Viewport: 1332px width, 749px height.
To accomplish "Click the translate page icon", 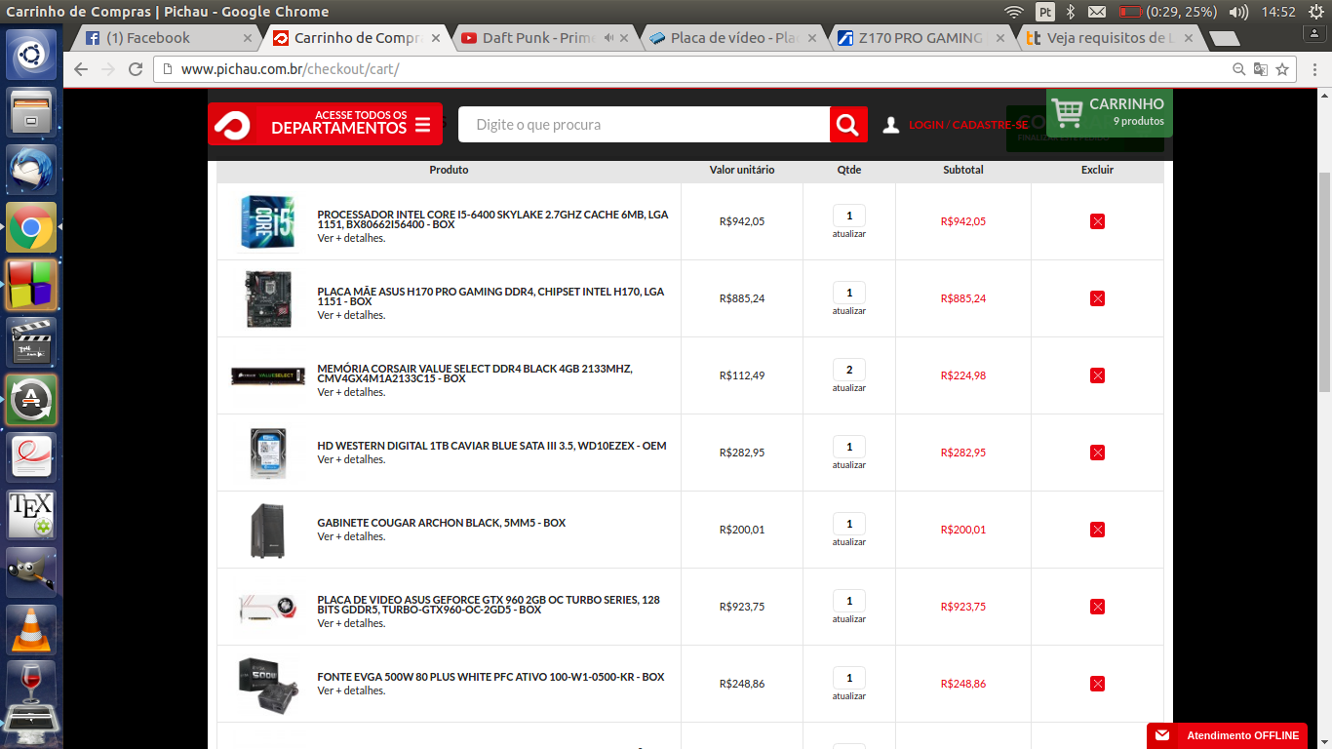I will coord(1261,69).
